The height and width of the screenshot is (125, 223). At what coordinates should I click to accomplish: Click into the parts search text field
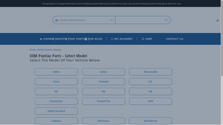pyautogui.click(x=139, y=20)
